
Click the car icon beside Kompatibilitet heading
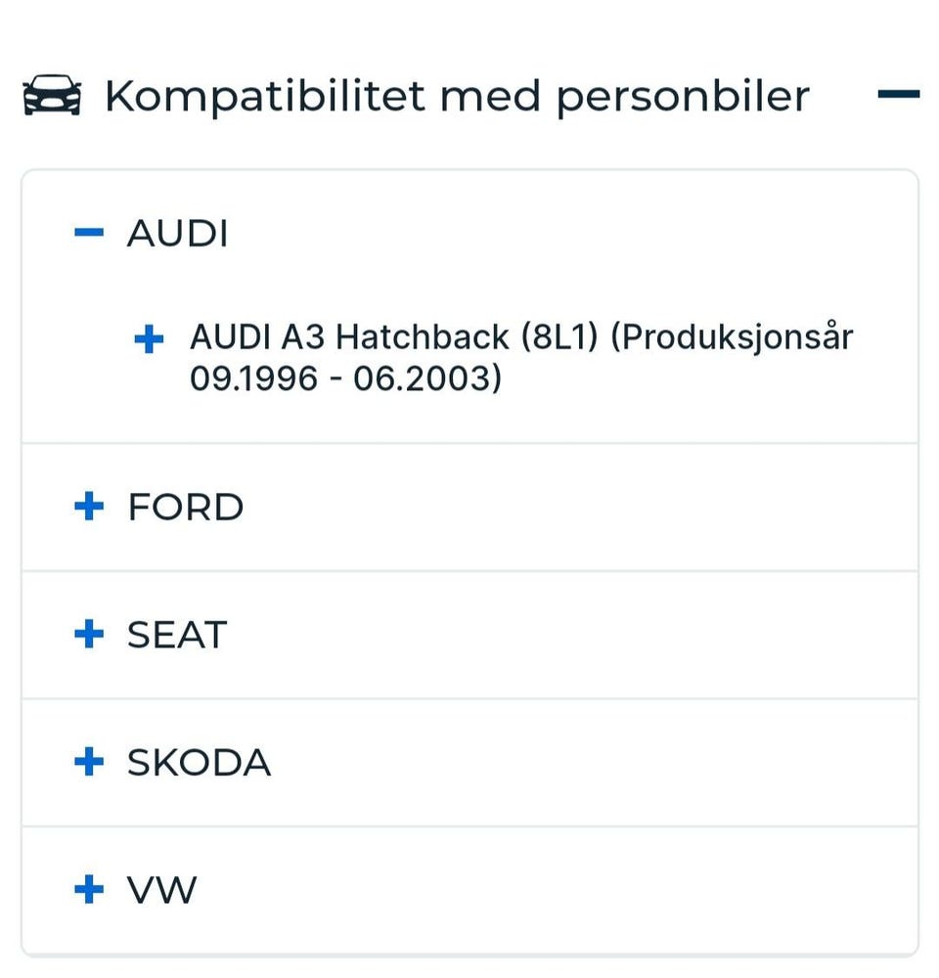(x=52, y=97)
